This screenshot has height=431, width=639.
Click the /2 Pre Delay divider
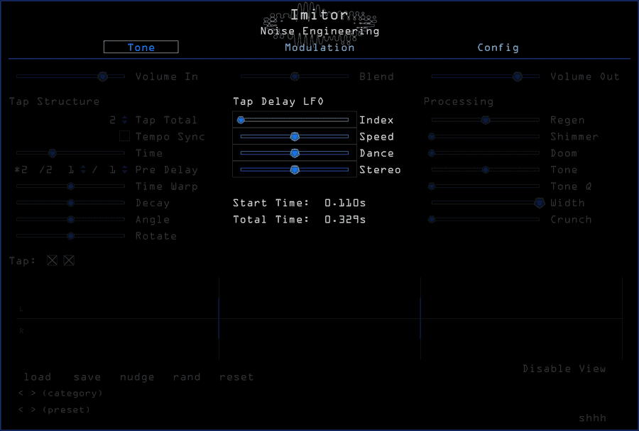45,169
